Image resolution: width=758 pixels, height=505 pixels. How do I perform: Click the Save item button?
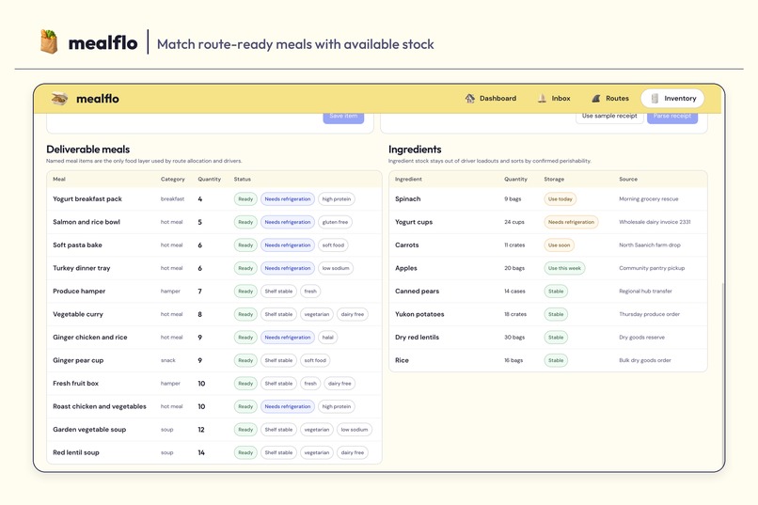pos(343,117)
